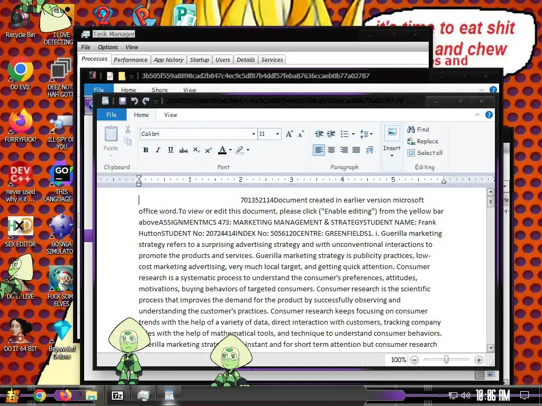Screen dimensions: 542x406
Task: Open the font color dropdown arrow
Action: tap(230, 150)
